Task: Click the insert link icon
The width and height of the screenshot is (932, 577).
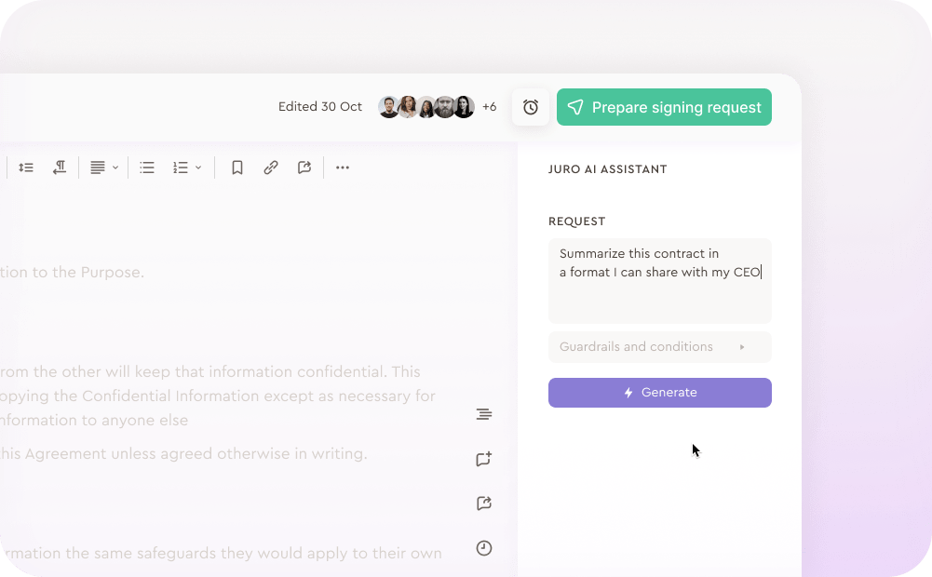Action: (x=270, y=168)
